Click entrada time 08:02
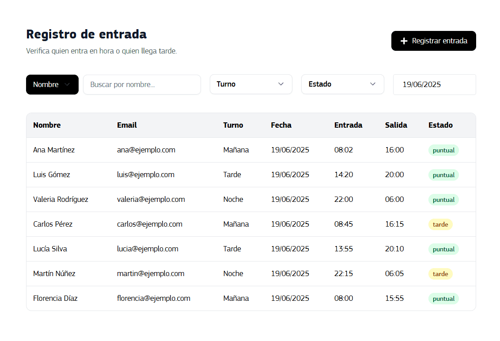The width and height of the screenshot is (500, 341). [x=344, y=150]
